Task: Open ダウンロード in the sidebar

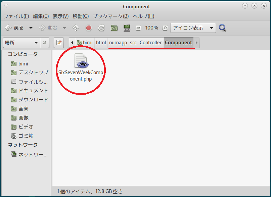Action: [33, 99]
